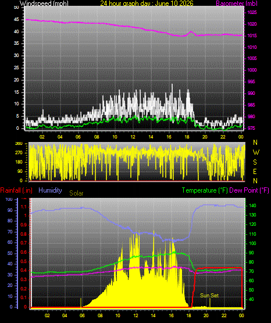
Task: Click the 100 temperature scale value
Action: [252, 243]
